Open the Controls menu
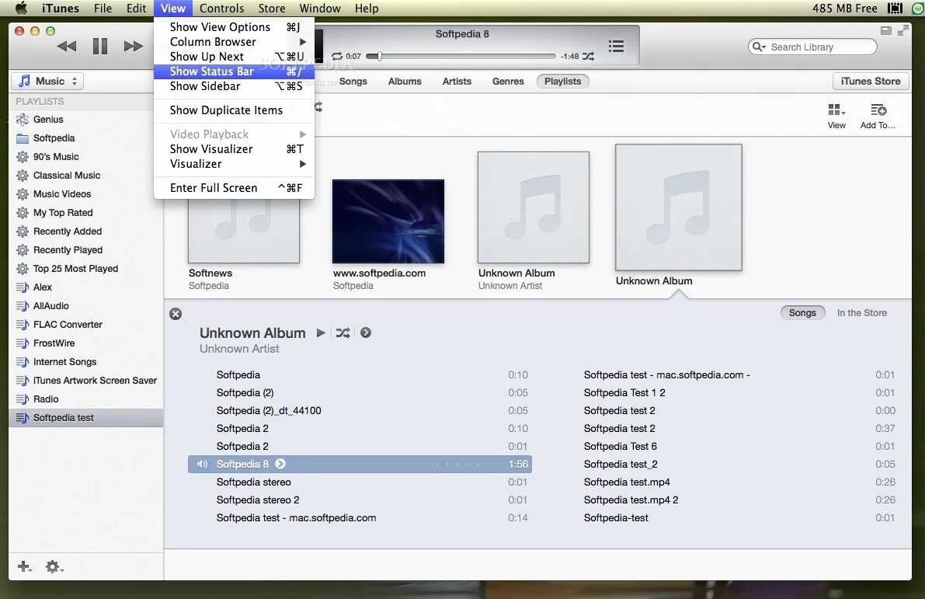This screenshot has height=599, width=925. (221, 8)
